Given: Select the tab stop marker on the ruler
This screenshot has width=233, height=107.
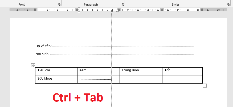Looking at the screenshot, I should [112, 11].
